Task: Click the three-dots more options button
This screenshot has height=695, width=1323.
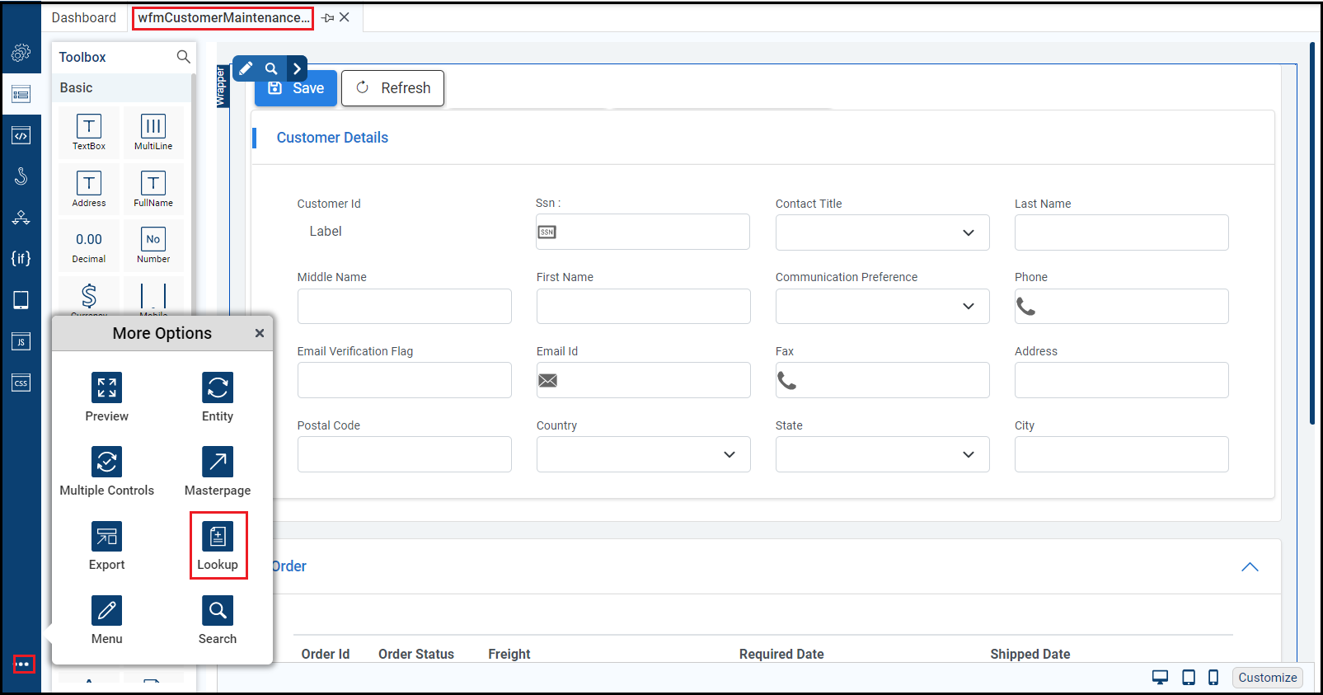Action: [x=23, y=664]
